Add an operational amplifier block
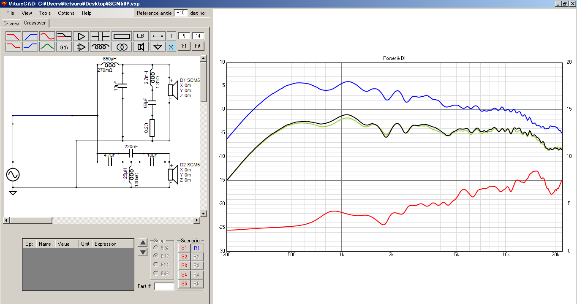This screenshot has width=577, height=304. coord(81,46)
